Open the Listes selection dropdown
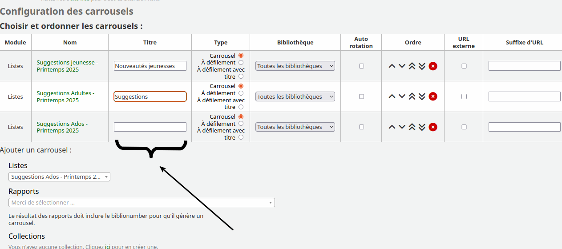Viewport: 562px width, 249px height. [x=59, y=177]
